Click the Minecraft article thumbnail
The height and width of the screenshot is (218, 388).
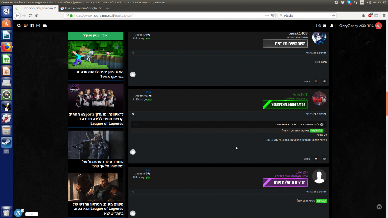95,55
